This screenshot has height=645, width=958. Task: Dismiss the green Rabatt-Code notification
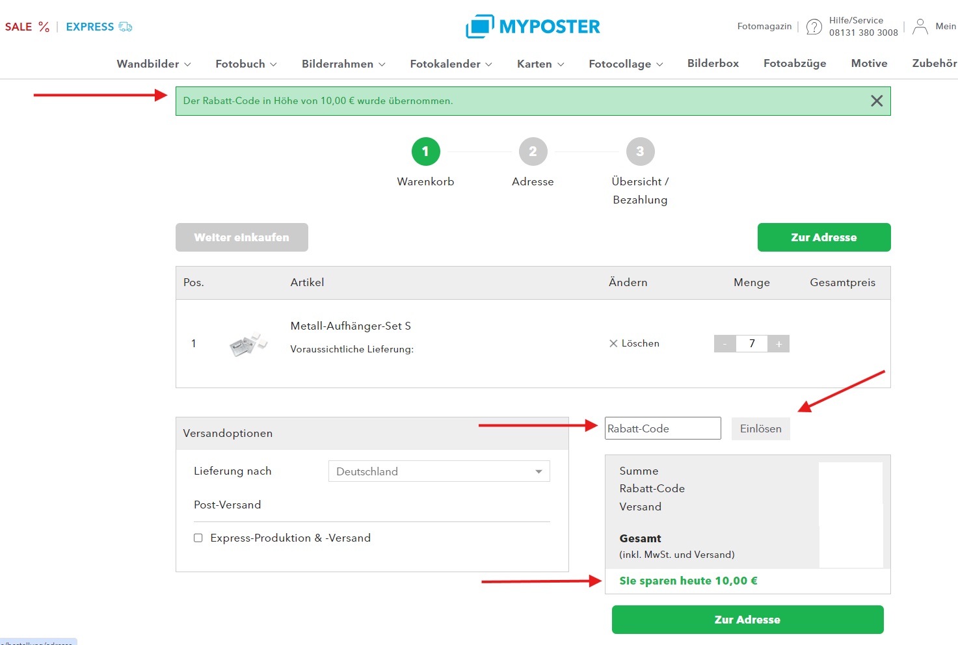coord(876,101)
